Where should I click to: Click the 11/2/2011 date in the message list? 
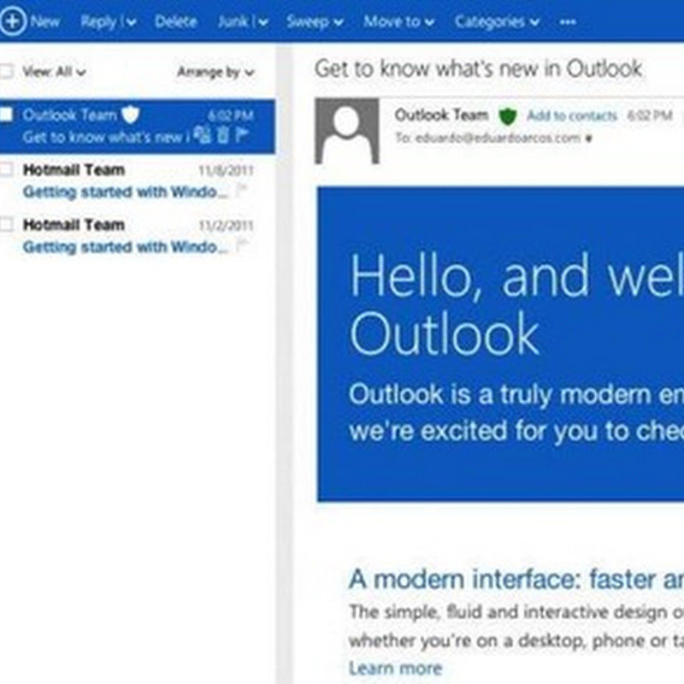point(226,225)
